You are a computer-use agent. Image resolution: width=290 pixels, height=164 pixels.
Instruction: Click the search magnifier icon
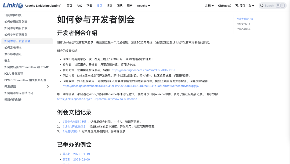click(262, 6)
